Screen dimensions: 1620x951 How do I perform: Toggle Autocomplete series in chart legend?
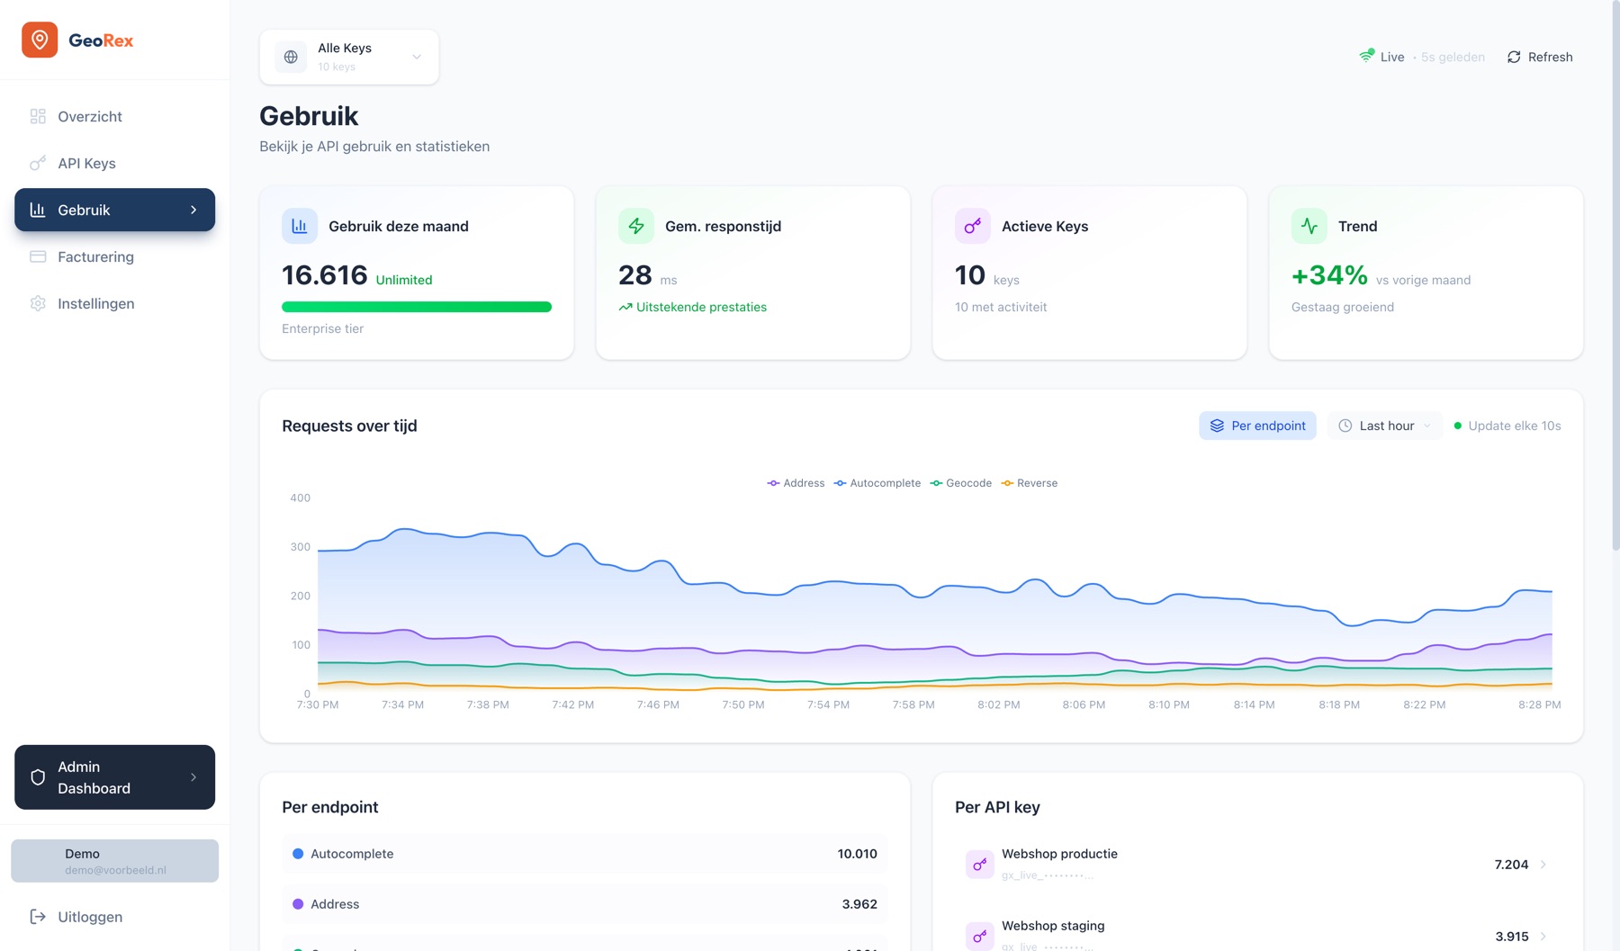click(877, 483)
